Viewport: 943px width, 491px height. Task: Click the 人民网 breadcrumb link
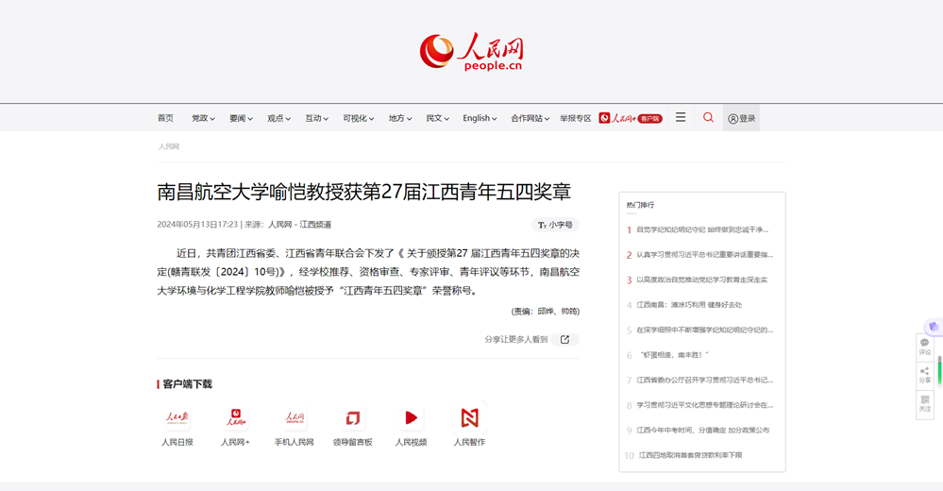click(x=169, y=146)
